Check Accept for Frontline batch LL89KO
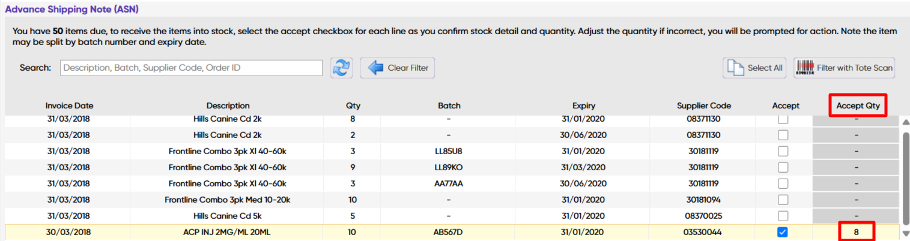The image size is (910, 241). pyautogui.click(x=783, y=167)
